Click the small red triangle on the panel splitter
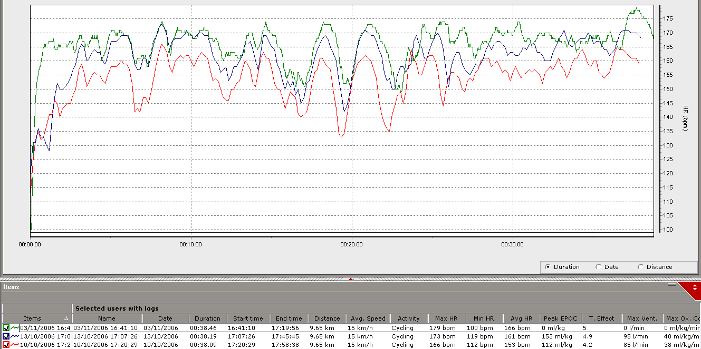 click(351, 278)
